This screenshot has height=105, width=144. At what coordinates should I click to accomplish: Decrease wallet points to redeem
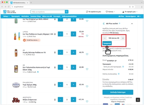104,38
